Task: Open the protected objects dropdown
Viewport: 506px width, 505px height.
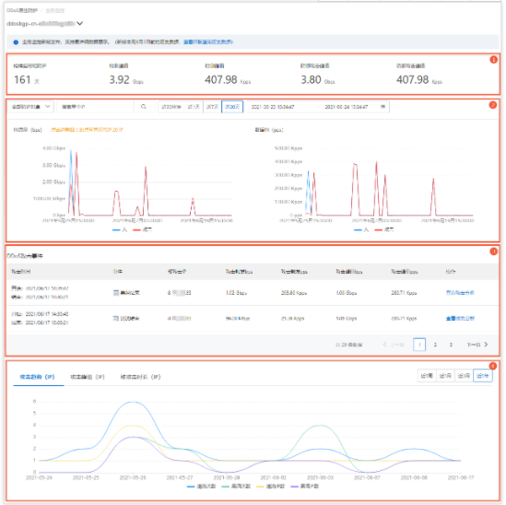Action: click(30, 107)
